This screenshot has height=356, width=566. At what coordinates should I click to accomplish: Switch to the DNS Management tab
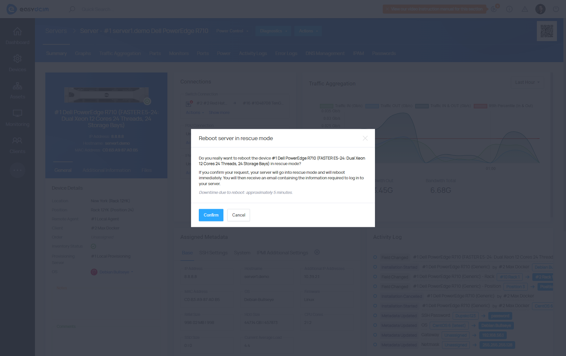click(x=325, y=53)
